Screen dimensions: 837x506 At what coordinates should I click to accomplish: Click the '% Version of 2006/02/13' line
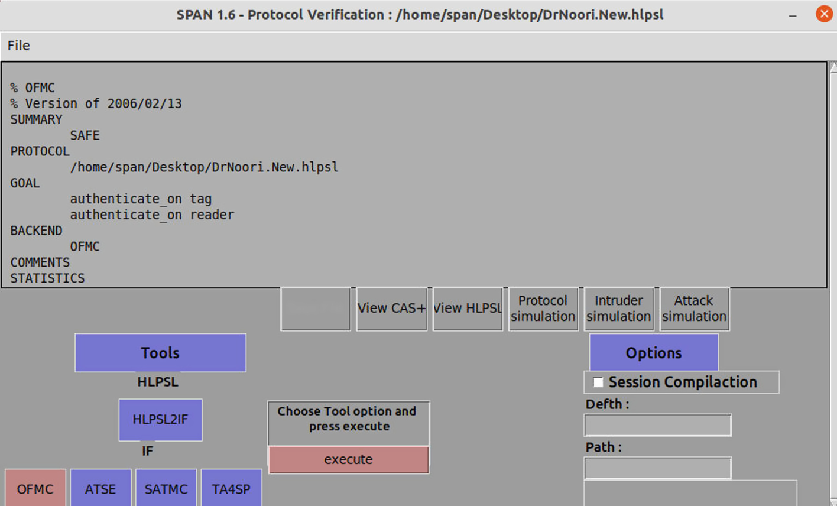coord(96,103)
